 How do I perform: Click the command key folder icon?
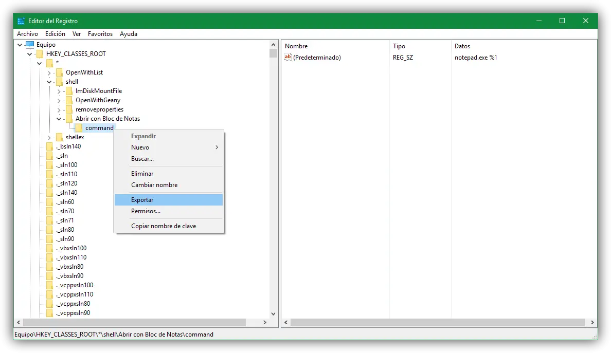[x=79, y=128]
